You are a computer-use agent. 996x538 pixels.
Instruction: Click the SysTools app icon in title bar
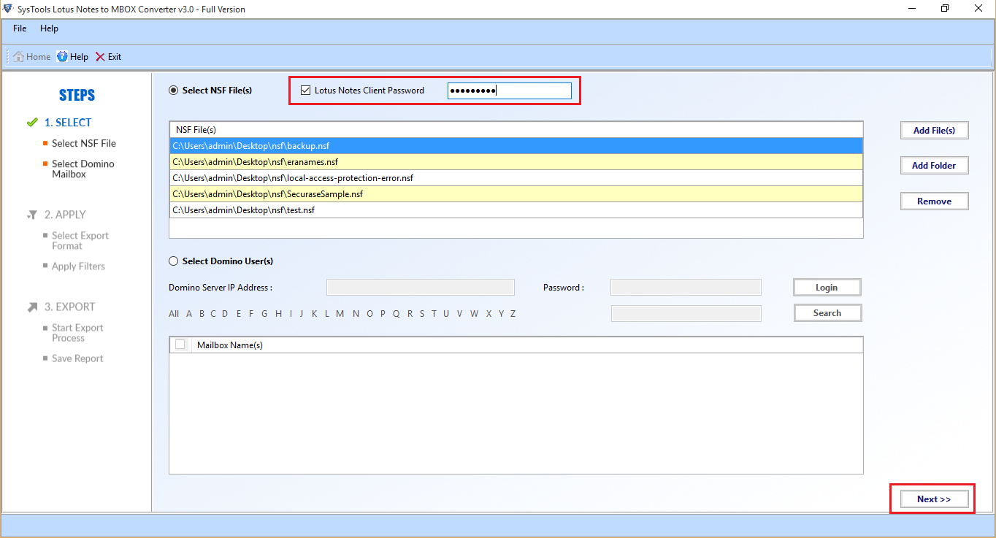tap(9, 9)
